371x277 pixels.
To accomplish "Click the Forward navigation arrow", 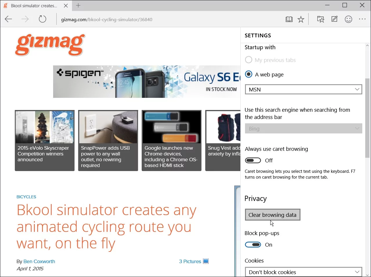I will tap(25, 19).
